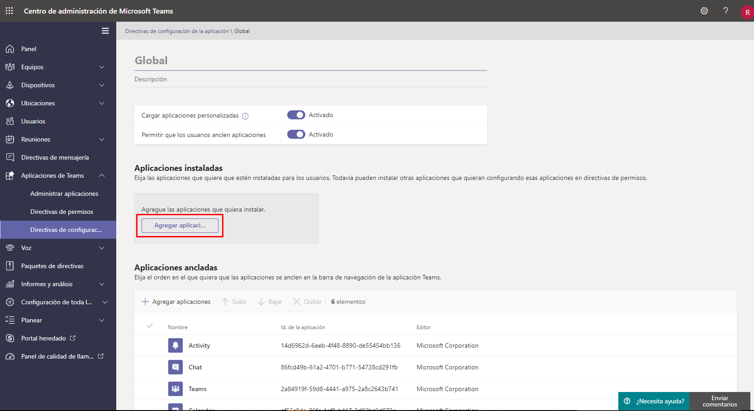Screen dimensions: 754x411
Task: Expand the Ubicaciones chevron
Action: [x=102, y=103]
